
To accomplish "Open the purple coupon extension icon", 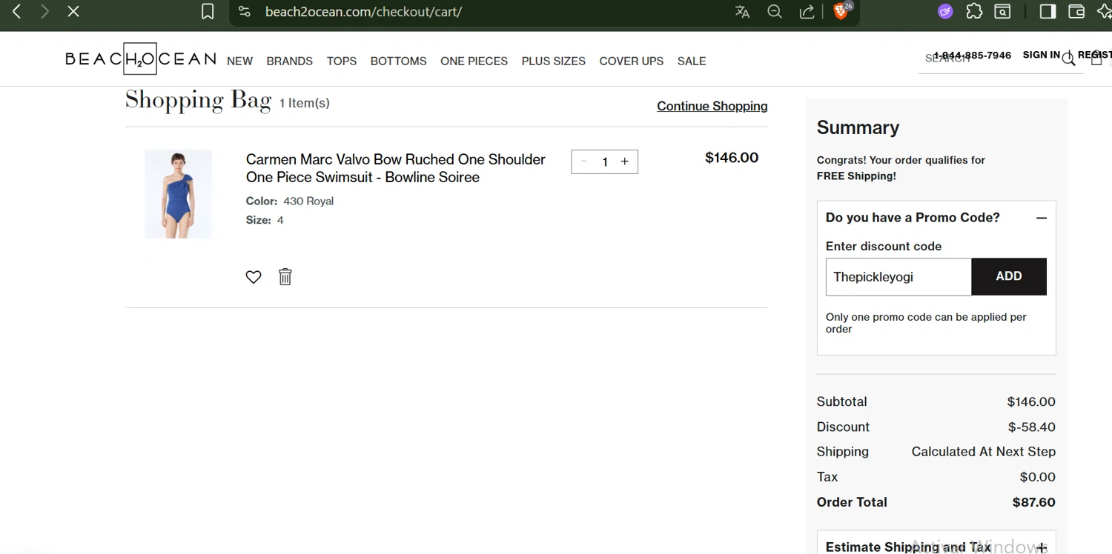I will click(945, 11).
